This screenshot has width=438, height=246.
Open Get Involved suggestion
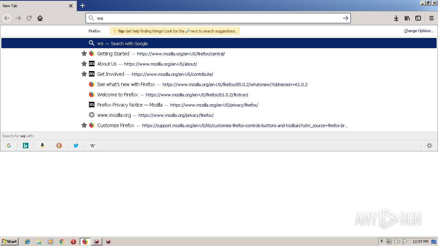pyautogui.click(x=219, y=74)
